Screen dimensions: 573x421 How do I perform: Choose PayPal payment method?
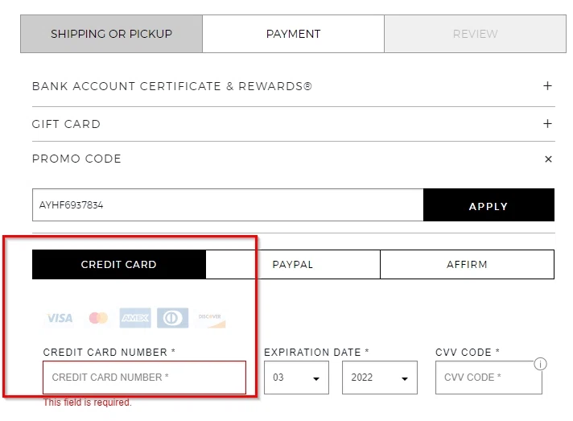(x=293, y=264)
